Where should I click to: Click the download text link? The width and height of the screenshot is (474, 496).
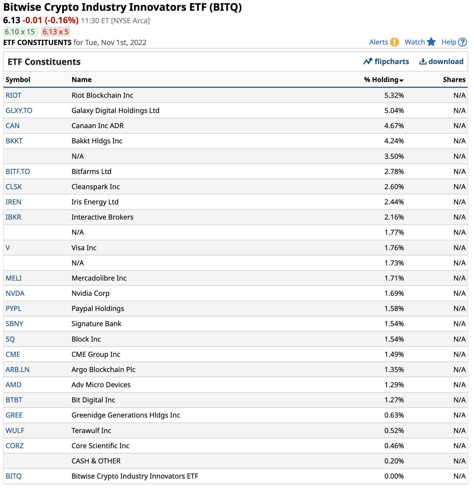pos(446,61)
